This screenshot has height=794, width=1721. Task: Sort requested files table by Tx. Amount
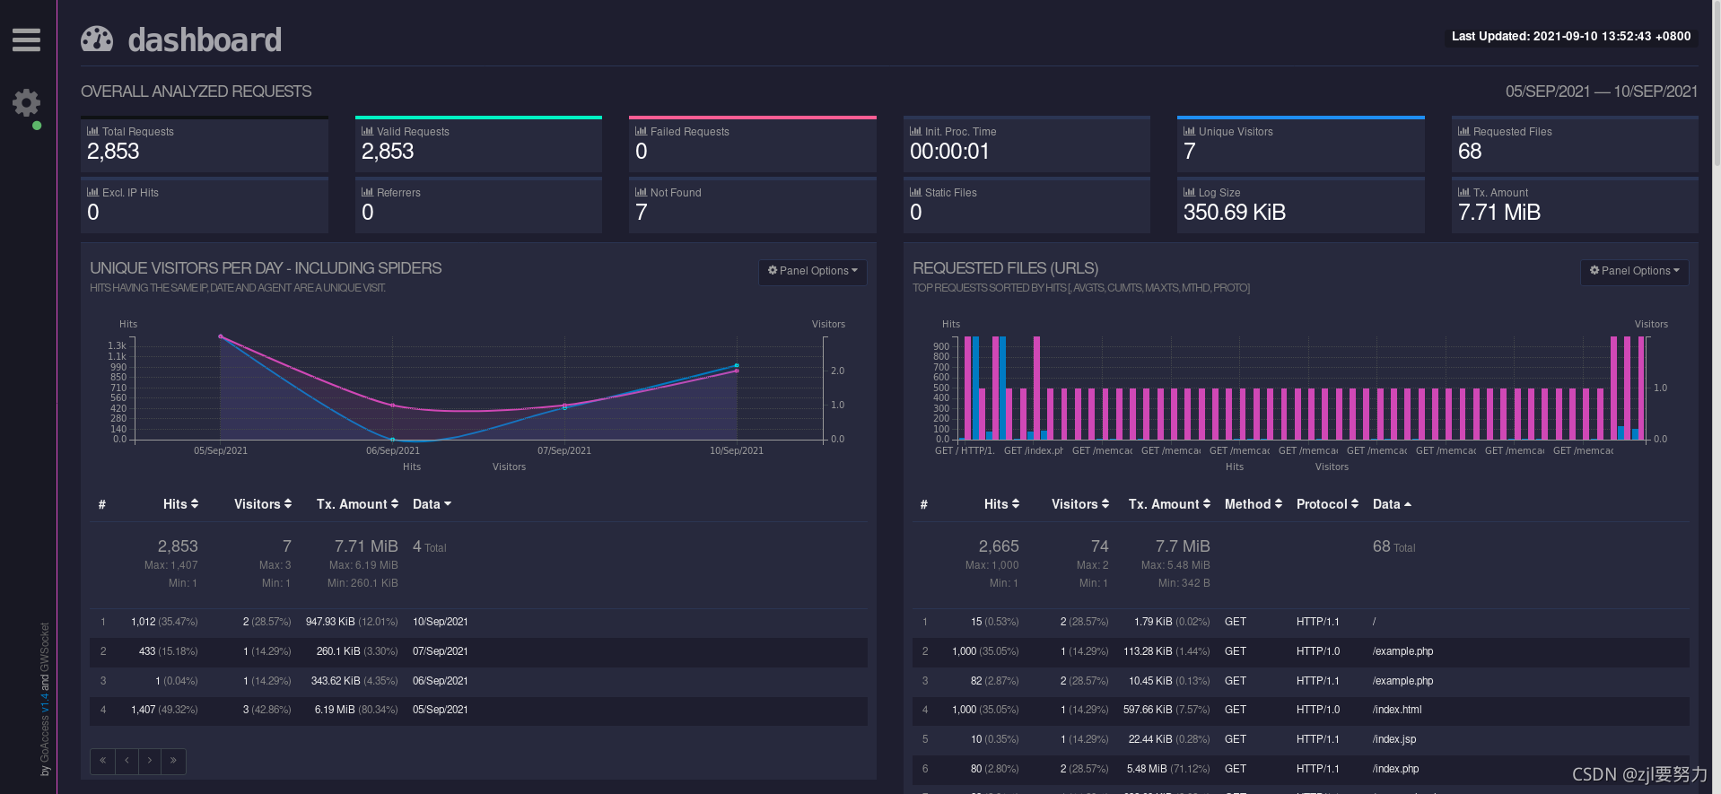click(x=1169, y=504)
